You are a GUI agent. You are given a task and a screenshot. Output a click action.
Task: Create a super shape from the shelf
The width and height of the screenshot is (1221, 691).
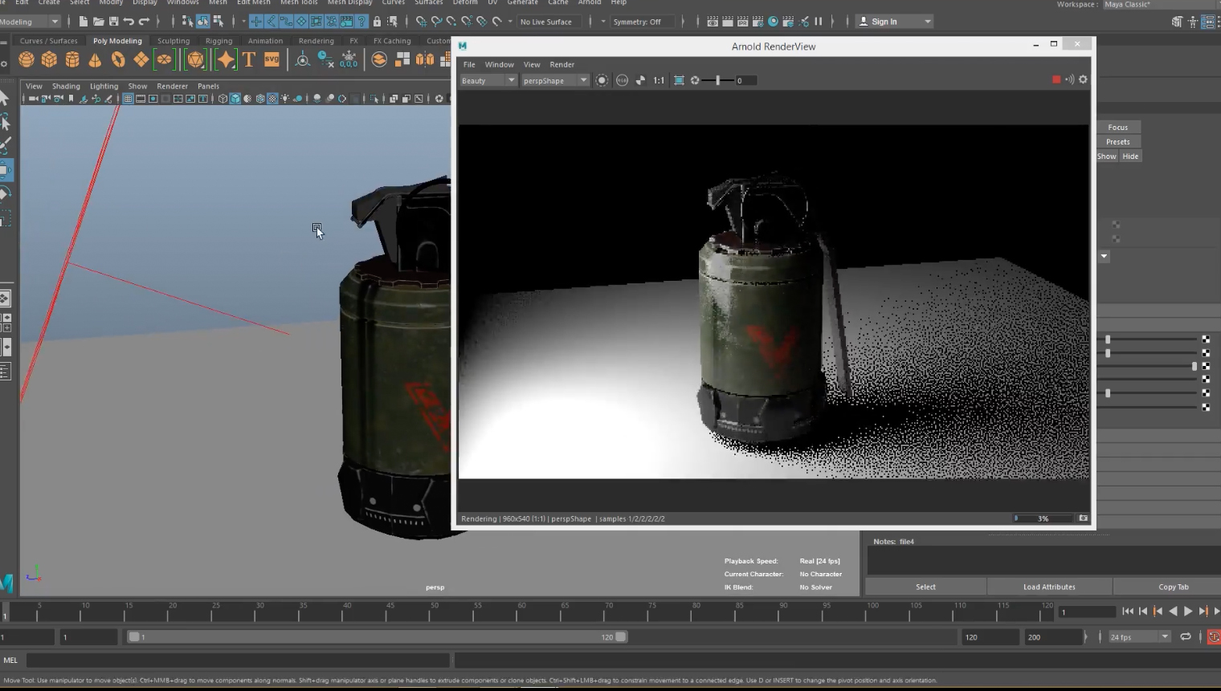226,59
